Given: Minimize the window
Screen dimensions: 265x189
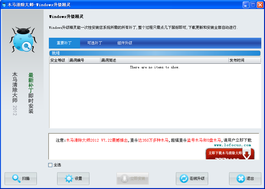Looking at the screenshot, I should click(x=246, y=5).
